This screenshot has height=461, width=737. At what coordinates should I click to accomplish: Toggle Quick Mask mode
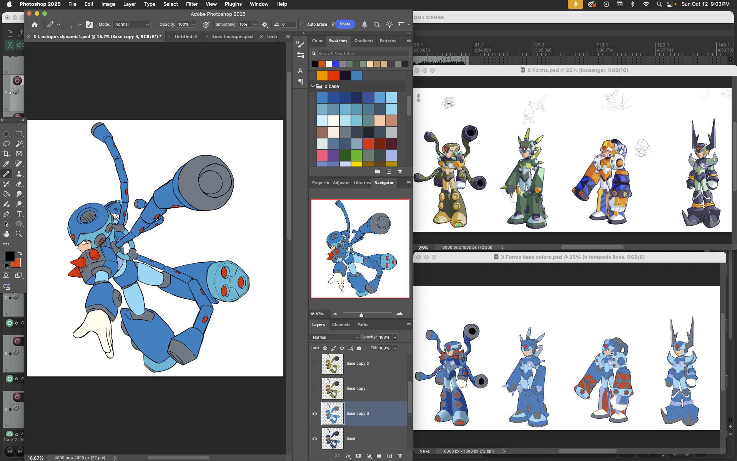[x=6, y=275]
